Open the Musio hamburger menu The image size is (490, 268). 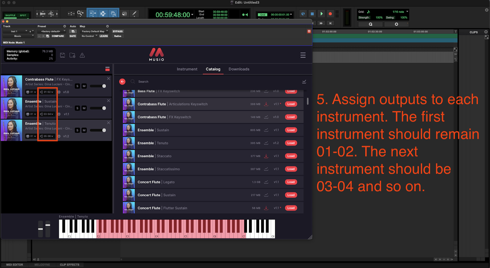[x=303, y=55]
